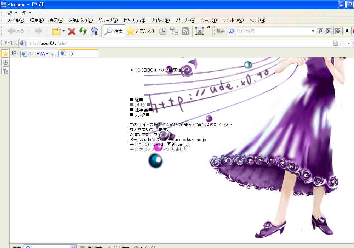This screenshot has height=248, width=354.
Task: Click the pin icon above menu bar
Action: point(10,13)
